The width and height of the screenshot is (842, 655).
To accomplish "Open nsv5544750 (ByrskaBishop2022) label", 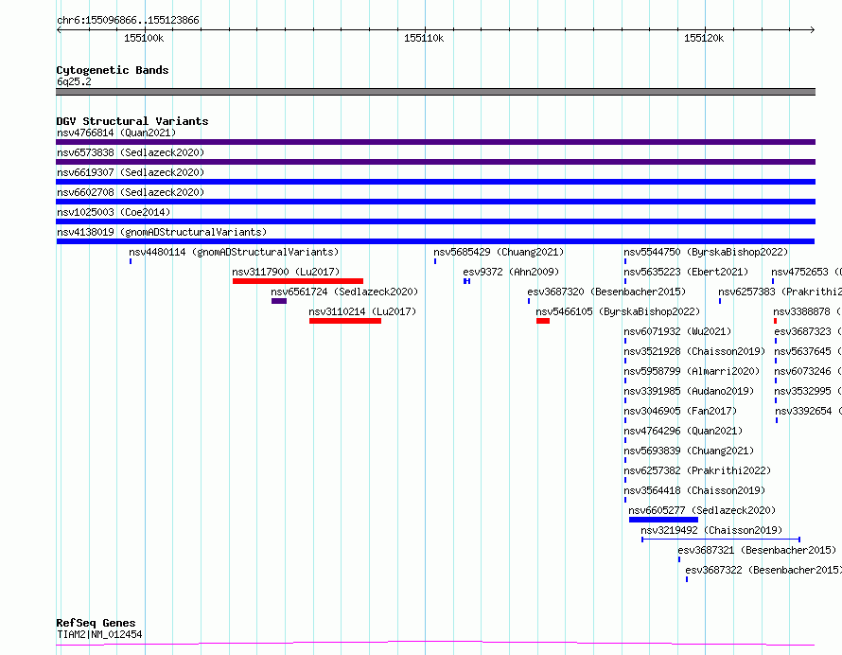I will tap(706, 252).
